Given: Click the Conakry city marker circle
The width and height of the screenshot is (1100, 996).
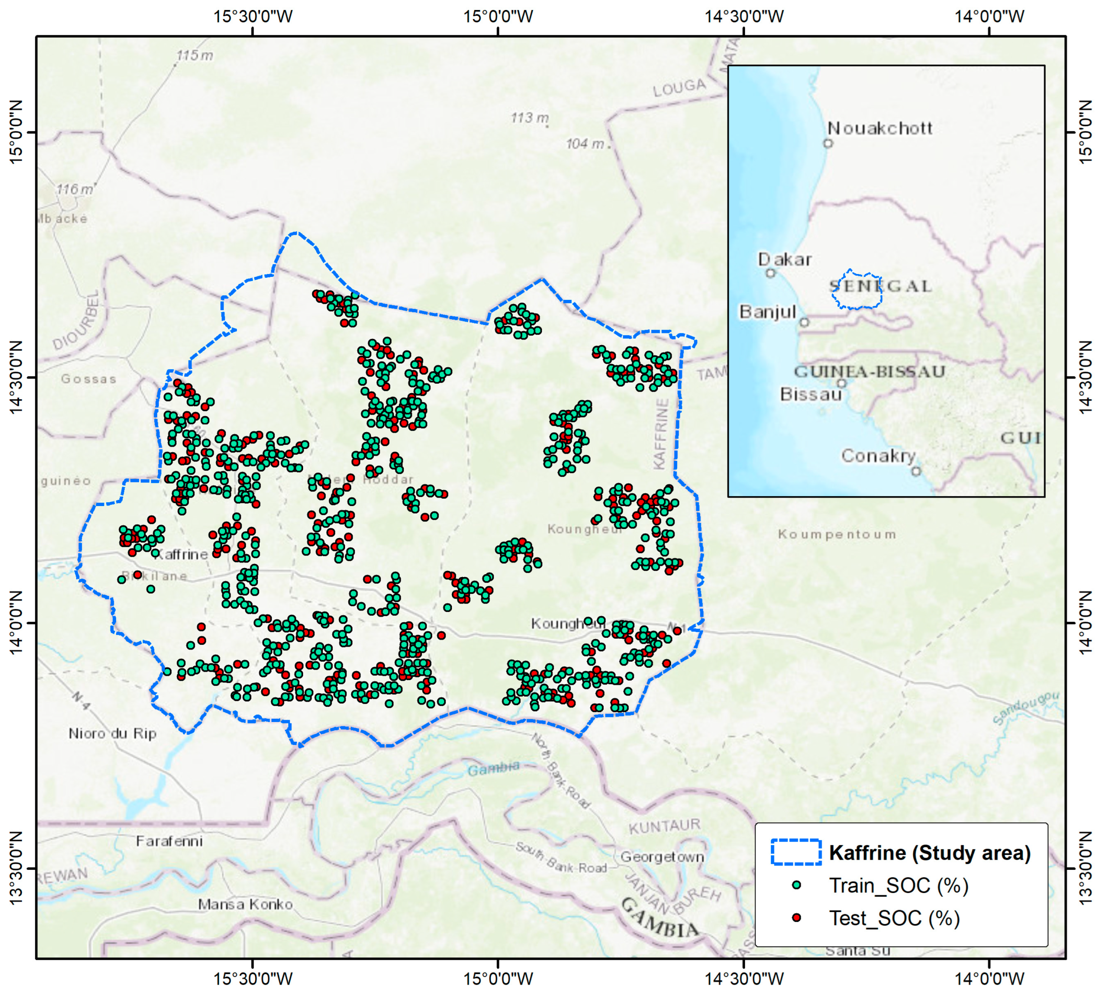Looking at the screenshot, I should point(916,471).
